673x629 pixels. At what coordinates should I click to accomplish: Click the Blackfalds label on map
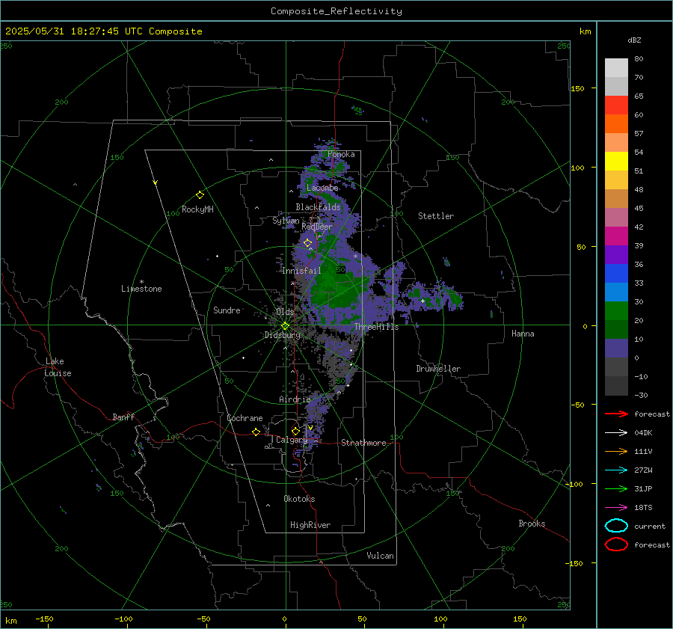pyautogui.click(x=318, y=207)
